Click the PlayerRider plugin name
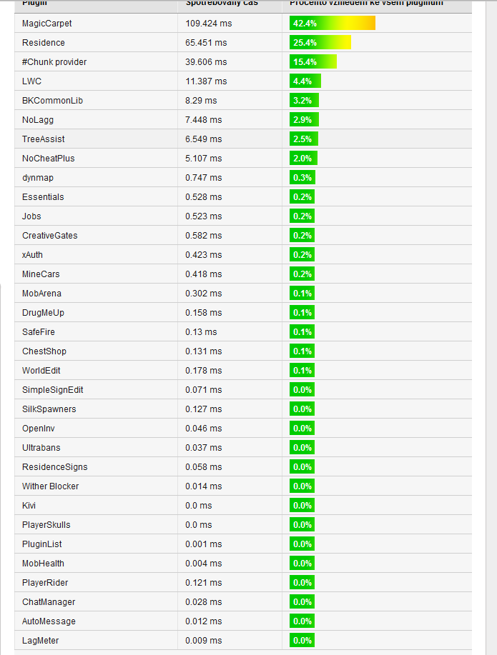This screenshot has width=497, height=655. click(x=45, y=583)
